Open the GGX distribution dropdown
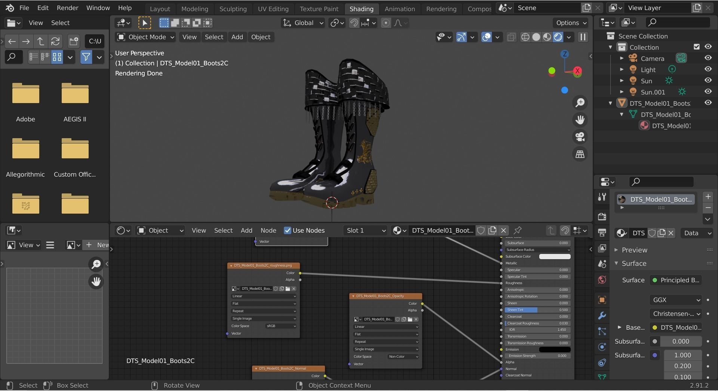This screenshot has height=391, width=718. (676, 300)
